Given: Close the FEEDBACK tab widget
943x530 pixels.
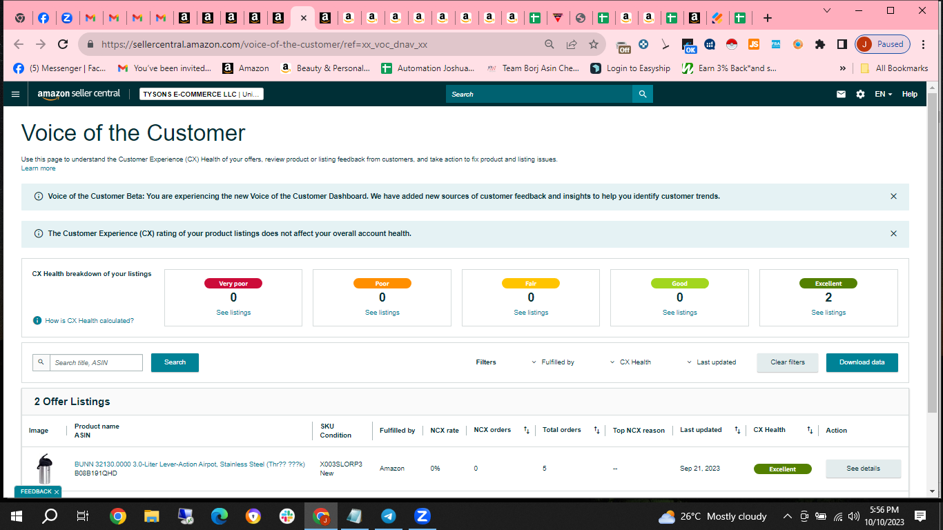Looking at the screenshot, I should click(x=57, y=491).
